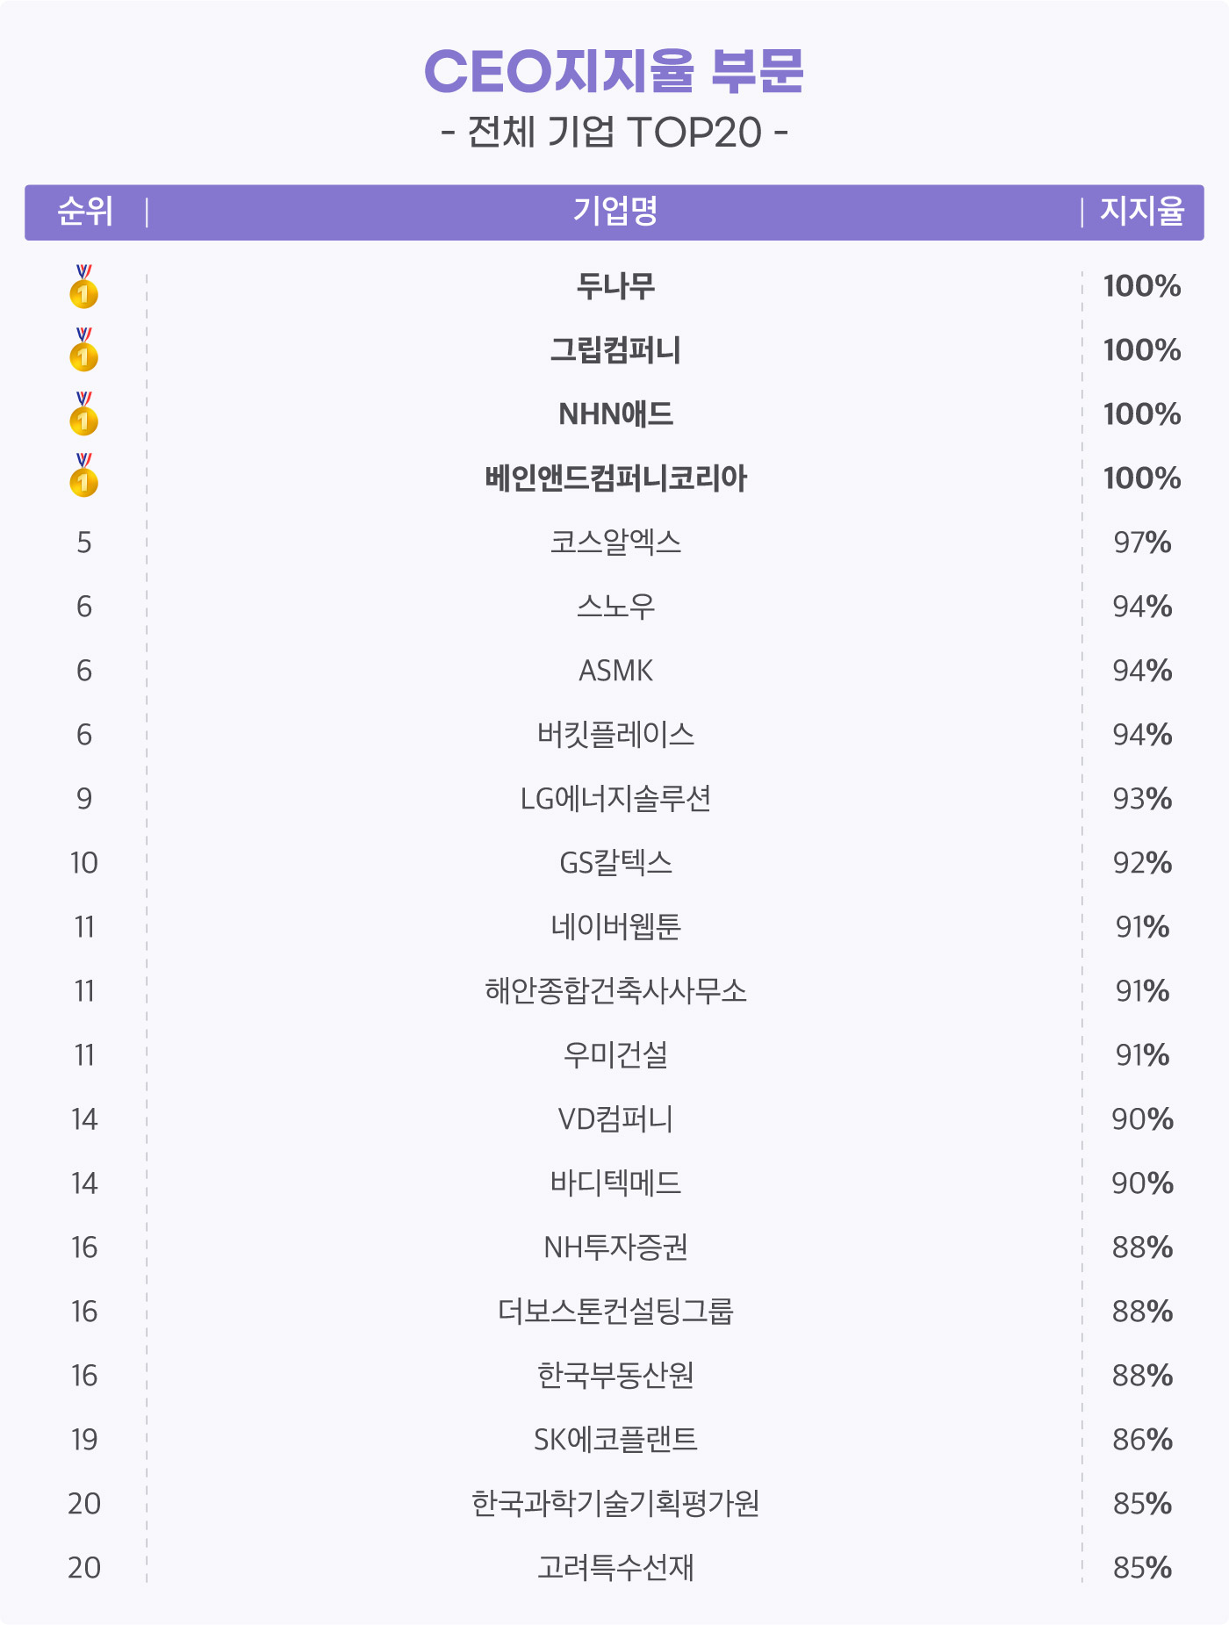
Task: Click company name ASMK
Action: click(615, 671)
